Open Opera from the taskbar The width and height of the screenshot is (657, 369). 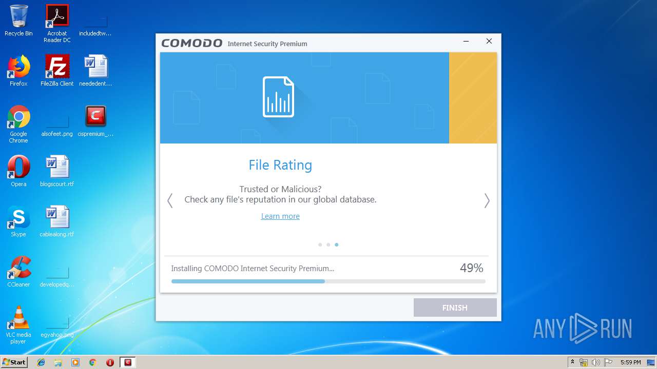coord(110,362)
